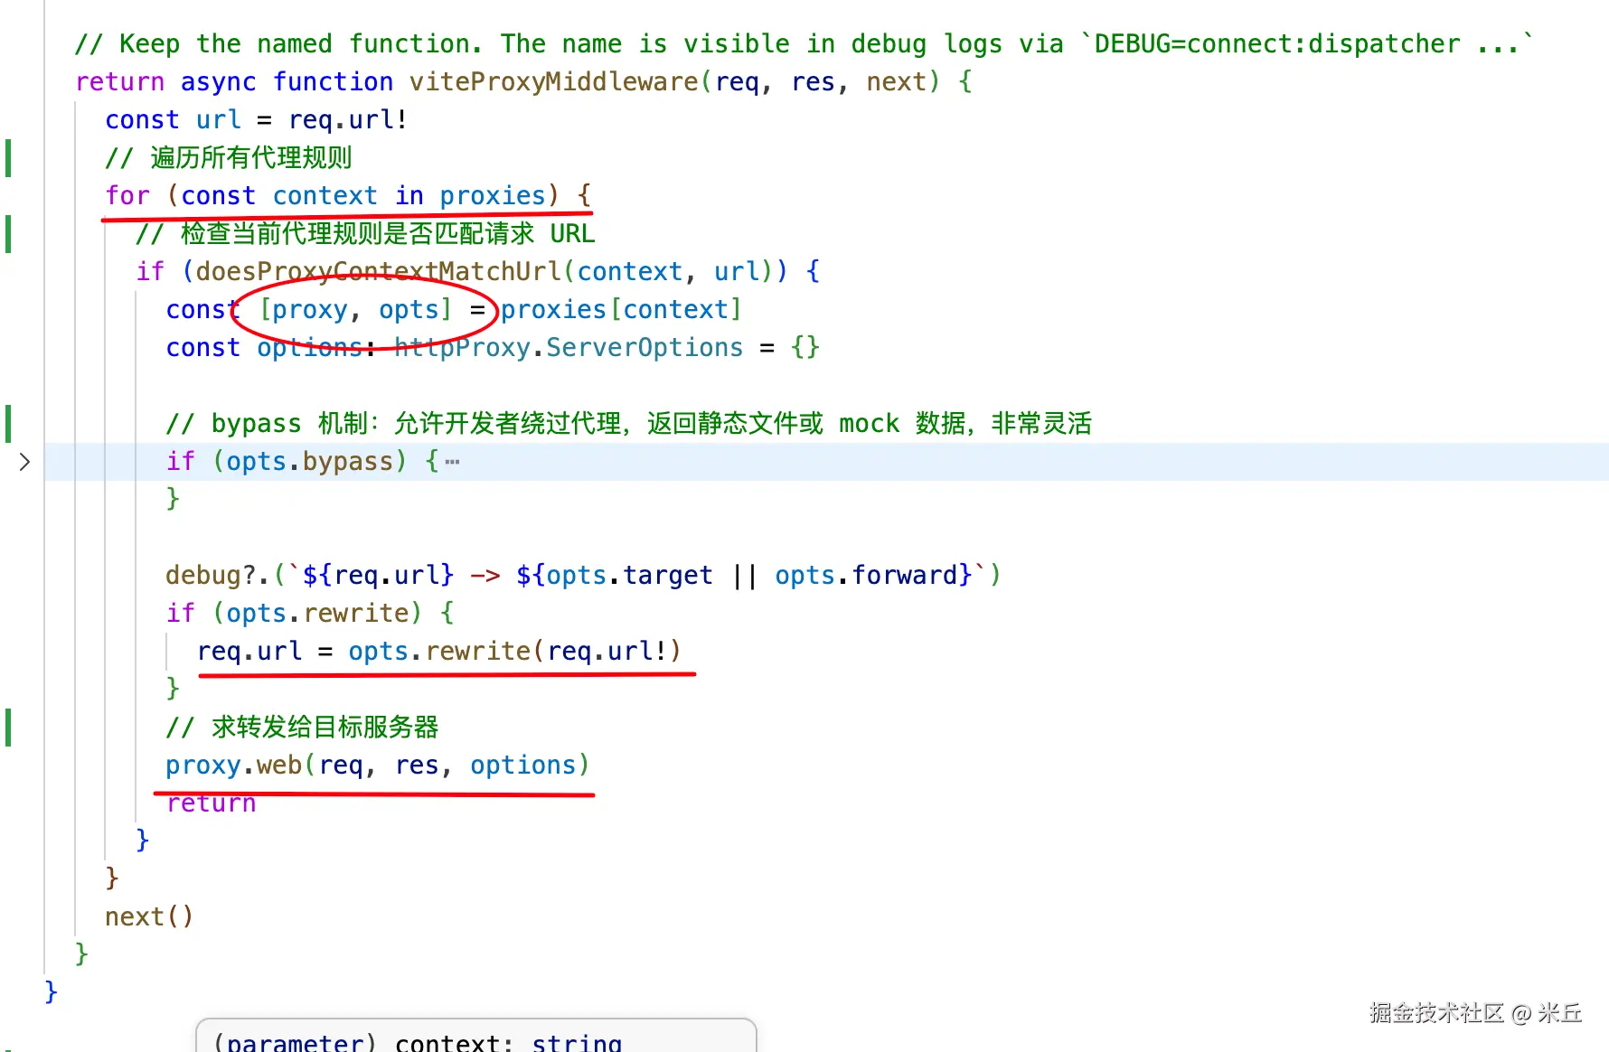Click the comment 求转发给目标服务器
Viewport: 1609px width, 1052px height.
pyautogui.click(x=302, y=728)
